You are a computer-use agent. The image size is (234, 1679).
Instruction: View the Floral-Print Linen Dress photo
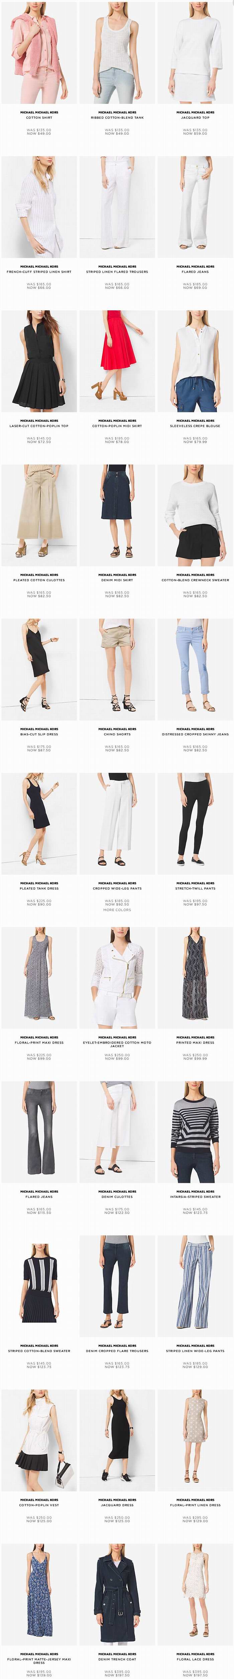tap(195, 1440)
